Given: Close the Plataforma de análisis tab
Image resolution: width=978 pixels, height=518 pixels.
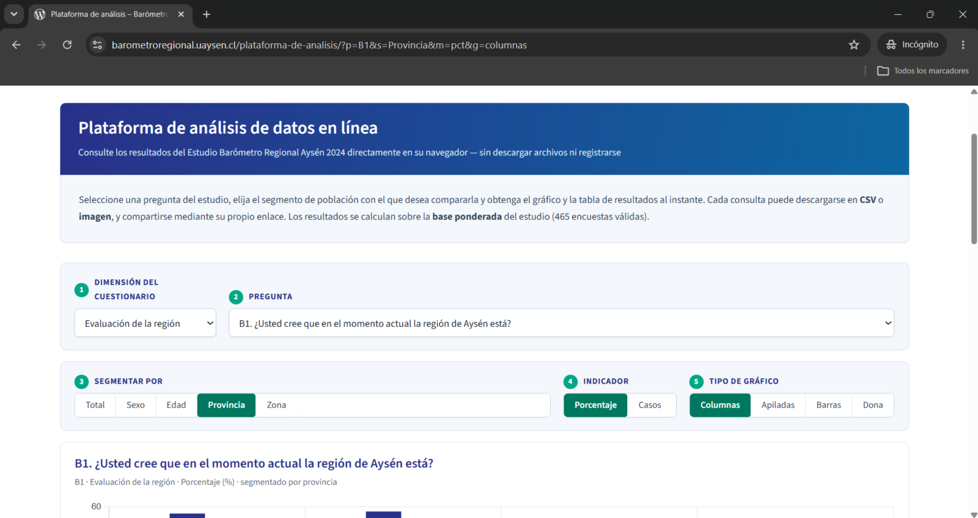Looking at the screenshot, I should click(181, 14).
